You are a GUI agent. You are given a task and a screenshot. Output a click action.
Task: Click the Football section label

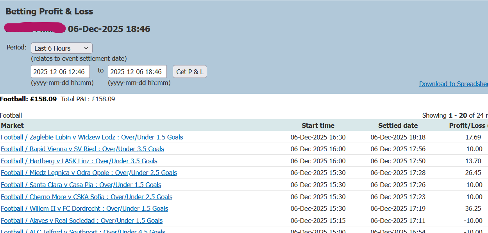pos(11,115)
